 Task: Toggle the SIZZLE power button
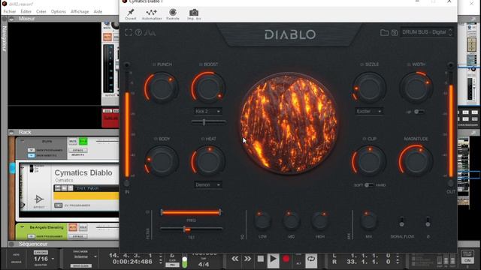(x=362, y=64)
